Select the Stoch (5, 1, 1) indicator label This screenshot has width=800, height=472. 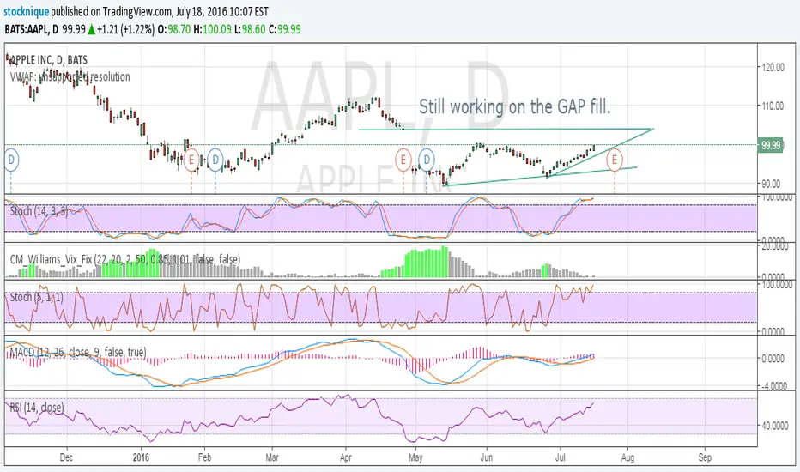pos(36,297)
